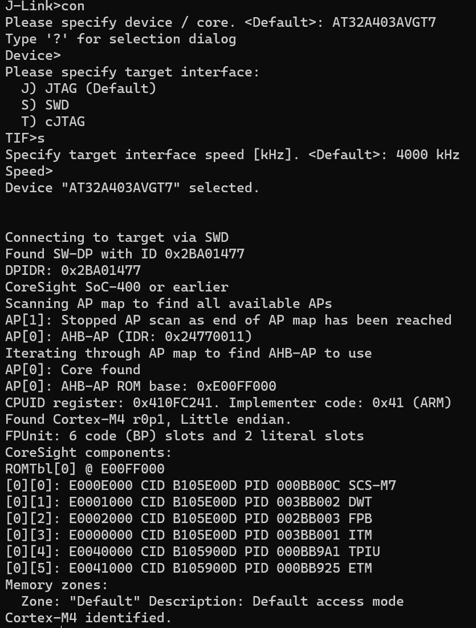Click the default device name AT32A403AVGT7
This screenshot has height=628, width=476.
pos(384,23)
